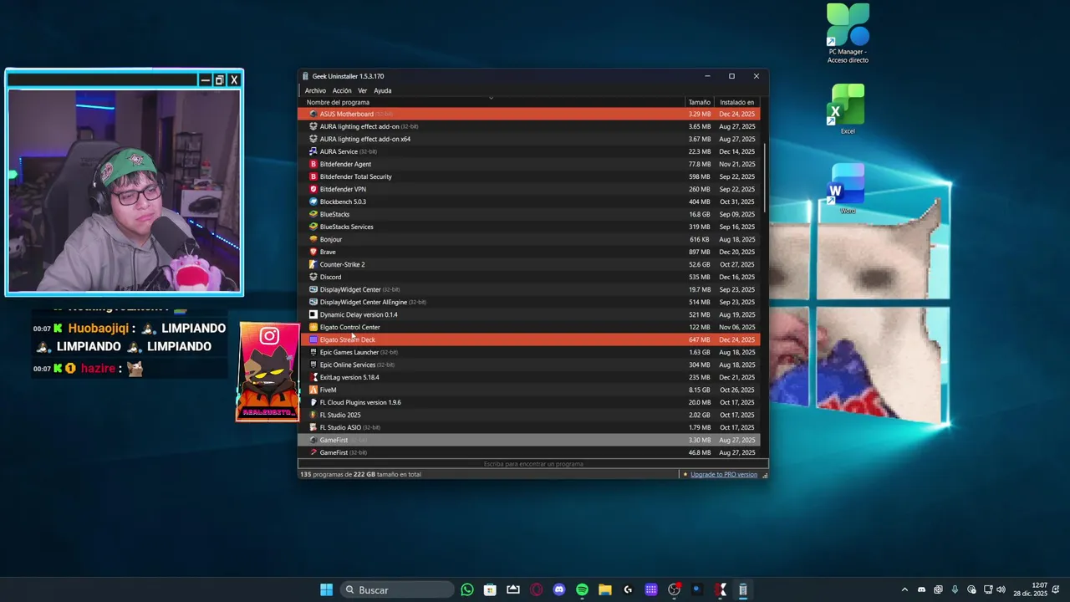Select the AURA lighting effect add-on x64 row
Screen dimensions: 1070x602
coord(529,139)
